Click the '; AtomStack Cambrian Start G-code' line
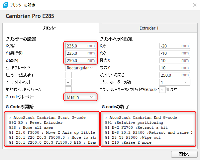This screenshot has height=160, width=200. [47, 118]
